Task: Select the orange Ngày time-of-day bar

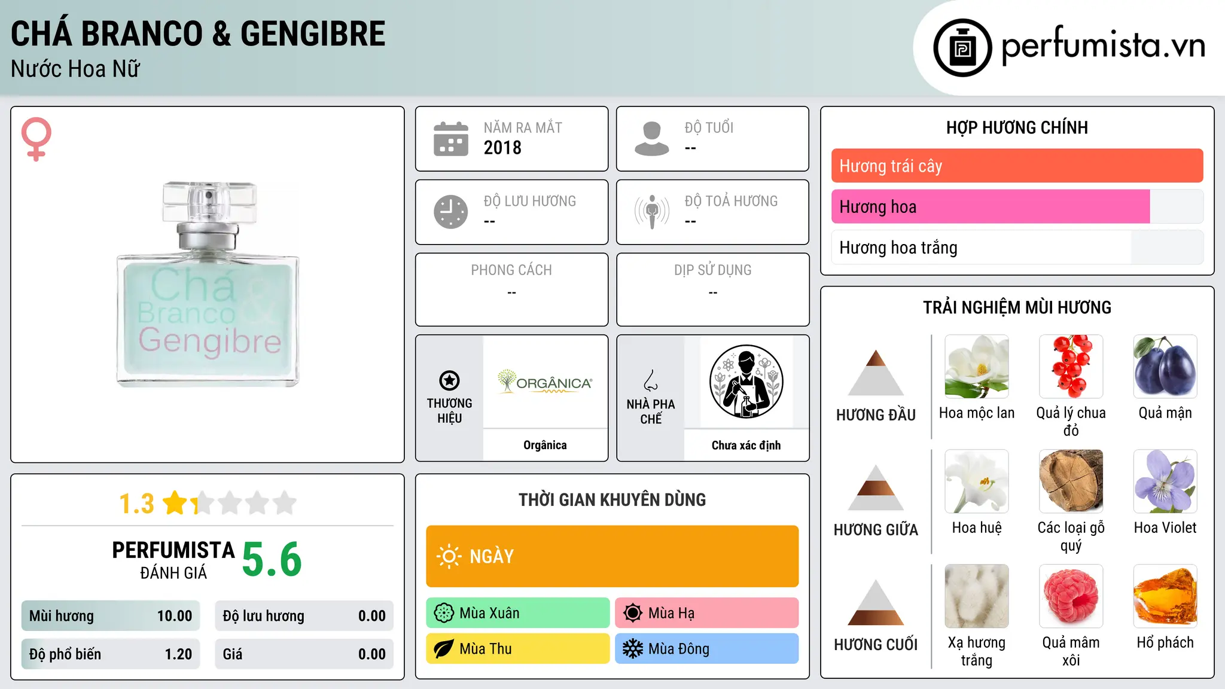Action: [612, 556]
